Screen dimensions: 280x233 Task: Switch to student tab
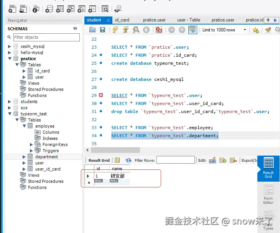click(94, 20)
